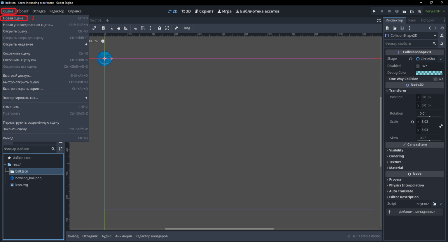Revert the Scale property

pyautogui.click(x=412, y=122)
